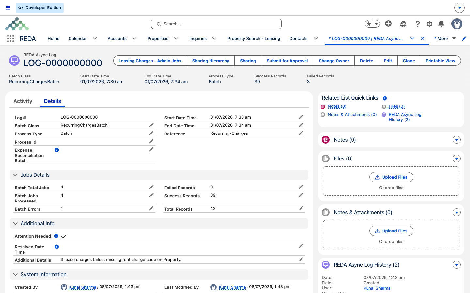470x293 pixels.
Task: Show info tooltip for Attention Needed
Action: click(x=56, y=236)
